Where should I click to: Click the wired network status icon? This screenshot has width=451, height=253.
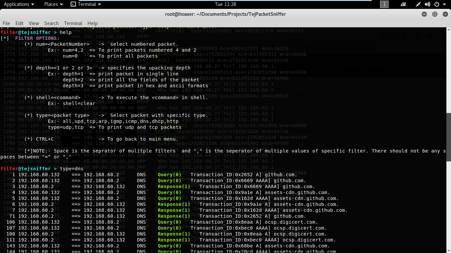(418, 4)
